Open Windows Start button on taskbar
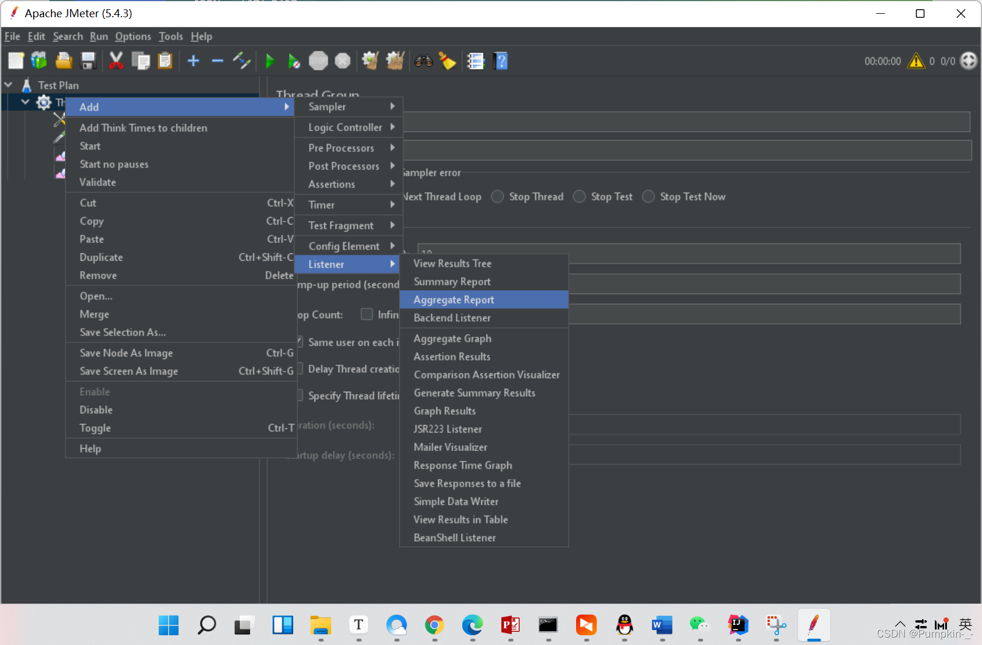 pos(168,625)
